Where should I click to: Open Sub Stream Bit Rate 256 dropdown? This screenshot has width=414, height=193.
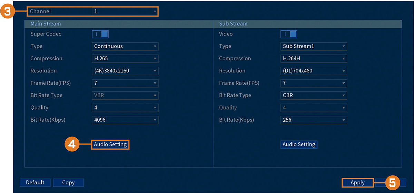[x=314, y=120]
